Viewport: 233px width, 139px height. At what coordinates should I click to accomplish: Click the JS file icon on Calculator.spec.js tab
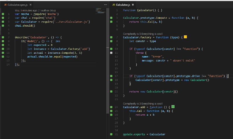coord(5,5)
